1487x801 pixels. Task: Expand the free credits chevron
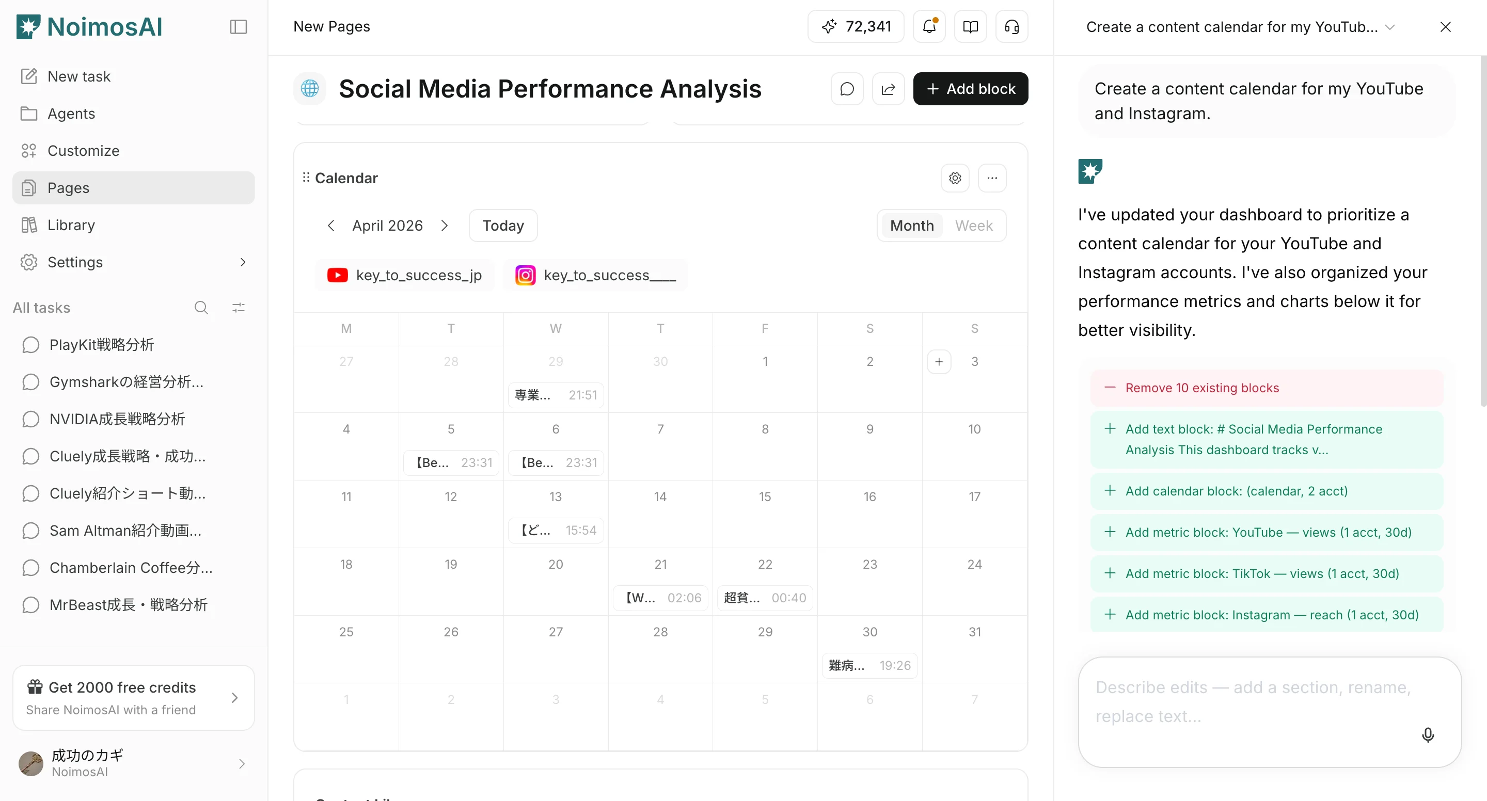tap(234, 698)
